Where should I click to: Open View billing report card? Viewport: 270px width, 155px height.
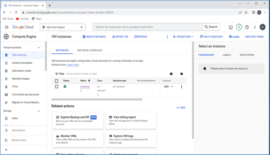(131, 121)
